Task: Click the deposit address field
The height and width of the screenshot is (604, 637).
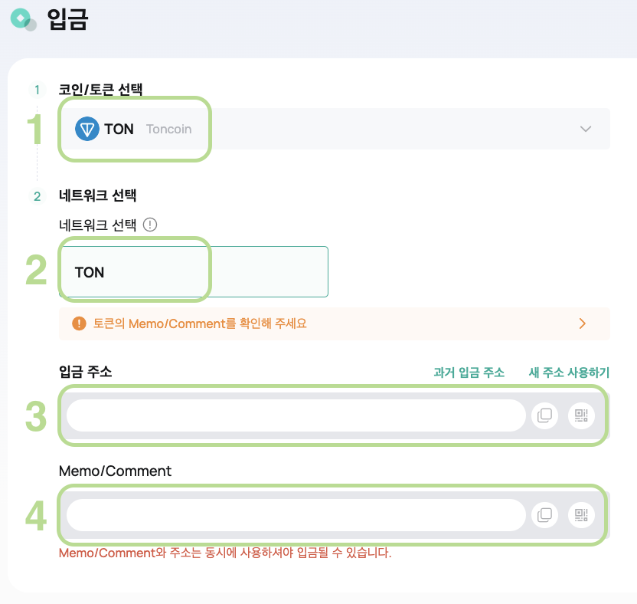Action: [296, 415]
